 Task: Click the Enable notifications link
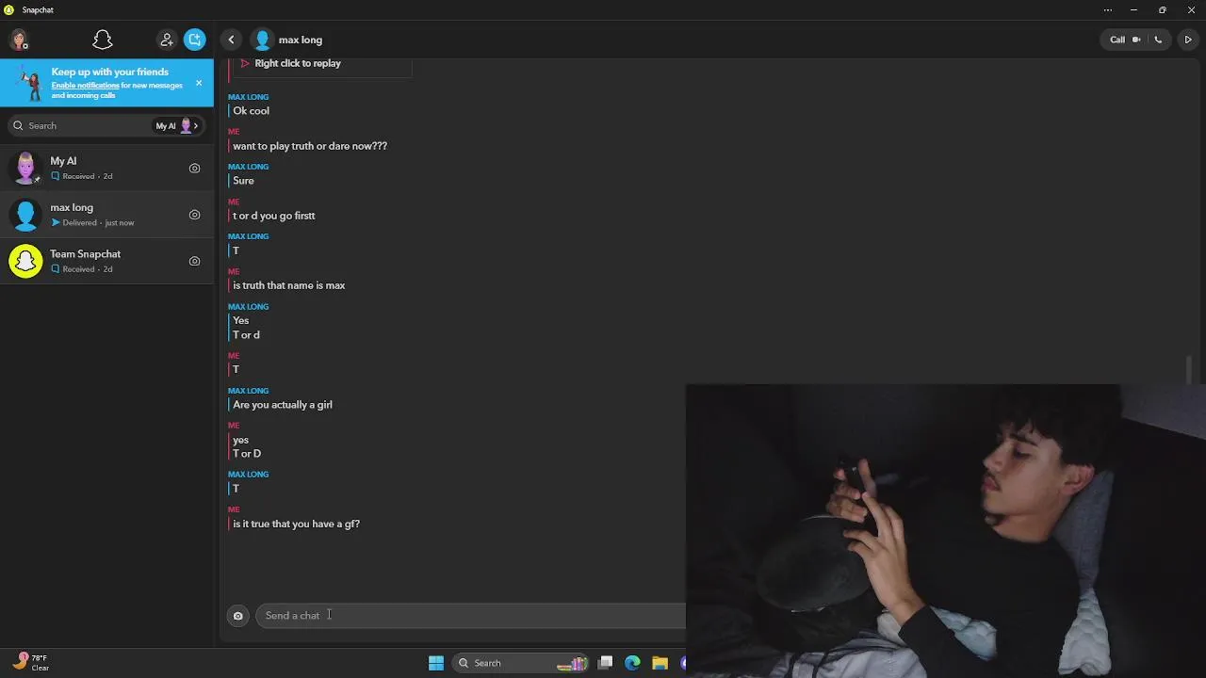[85, 85]
